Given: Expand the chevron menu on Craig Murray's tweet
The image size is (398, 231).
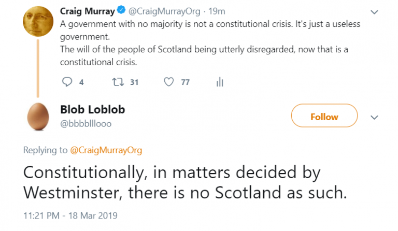Looking at the screenshot, I should [375, 11].
